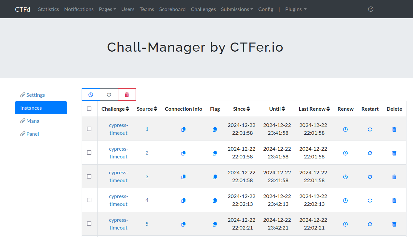Click the CTFd brand link

(22, 9)
